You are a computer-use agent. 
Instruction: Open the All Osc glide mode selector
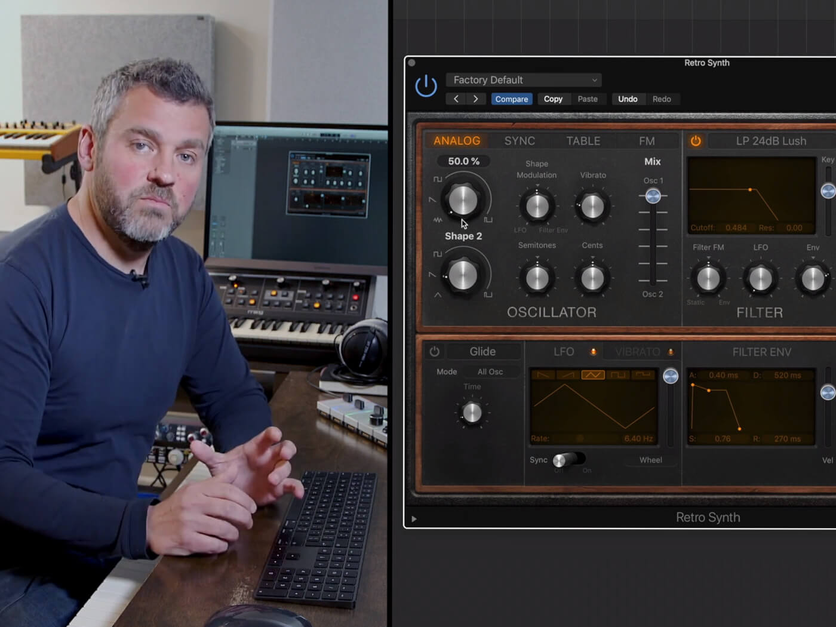tap(490, 371)
